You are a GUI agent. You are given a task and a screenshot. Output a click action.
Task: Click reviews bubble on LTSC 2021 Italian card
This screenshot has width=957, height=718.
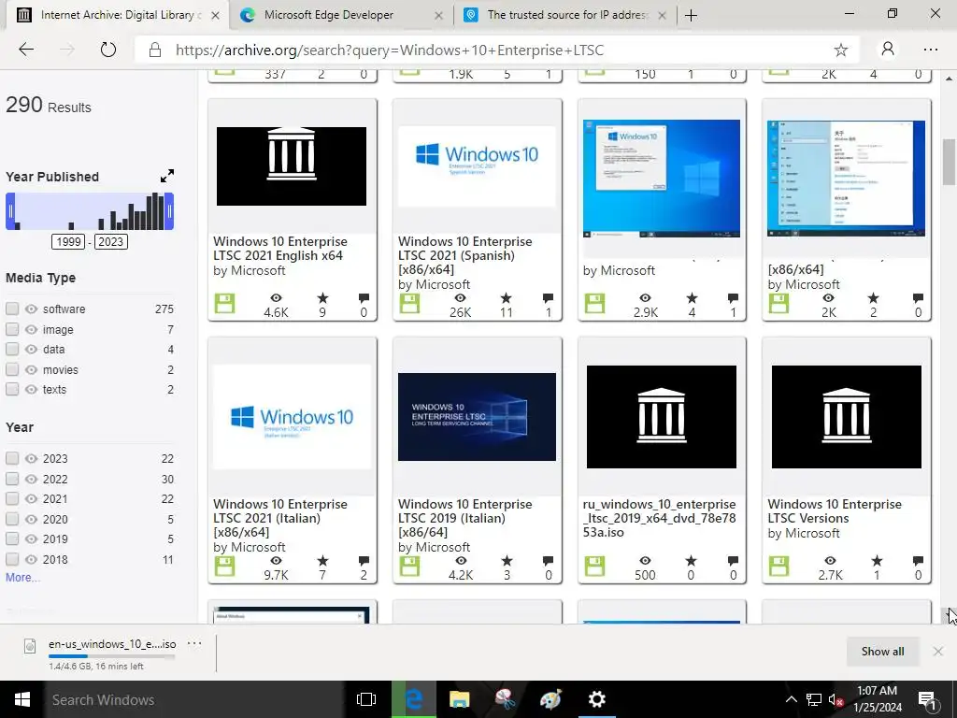tap(364, 561)
